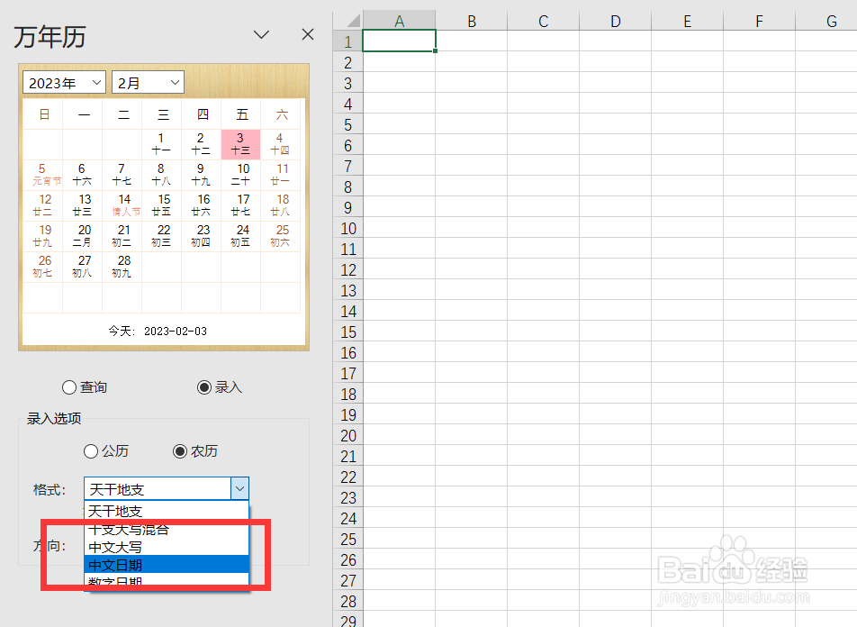Select column B header
This screenshot has height=627, width=857.
(x=472, y=21)
